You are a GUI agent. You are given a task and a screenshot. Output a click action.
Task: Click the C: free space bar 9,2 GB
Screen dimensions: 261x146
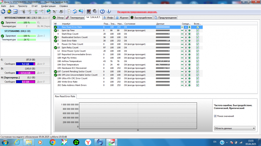[x=25, y=64]
